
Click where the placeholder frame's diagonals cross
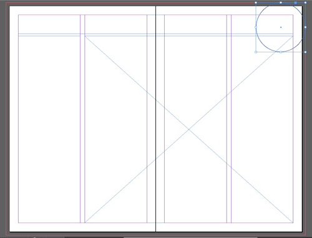(189, 130)
